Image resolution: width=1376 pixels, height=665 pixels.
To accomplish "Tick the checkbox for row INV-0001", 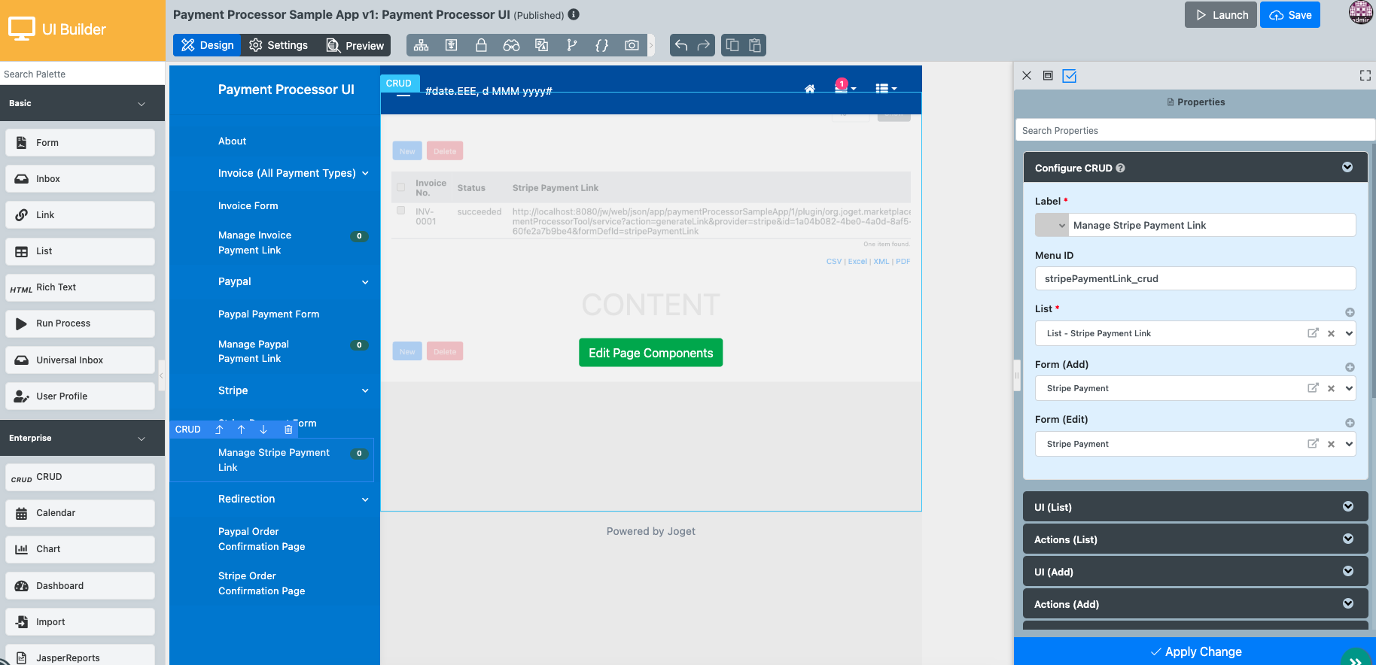I will [400, 211].
